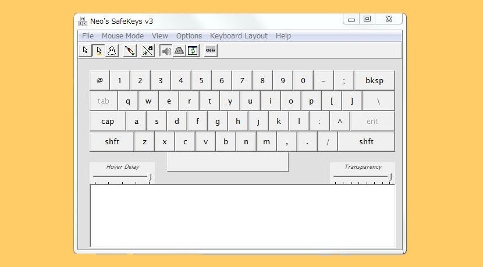This screenshot has height=267, width=483.
Task: Click the period key
Action: tap(307, 142)
